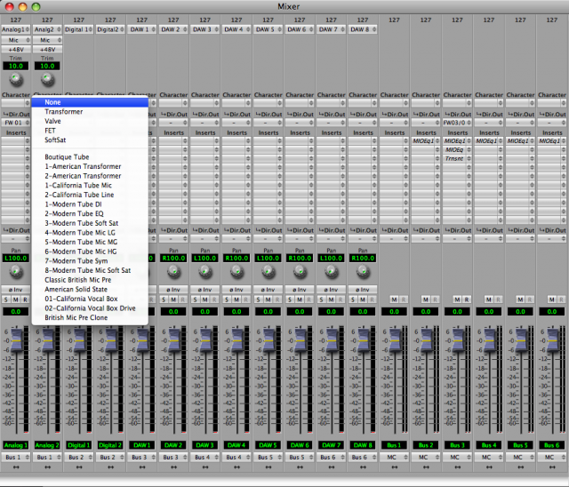Click the Analog1 Trim value field

pyautogui.click(x=16, y=66)
